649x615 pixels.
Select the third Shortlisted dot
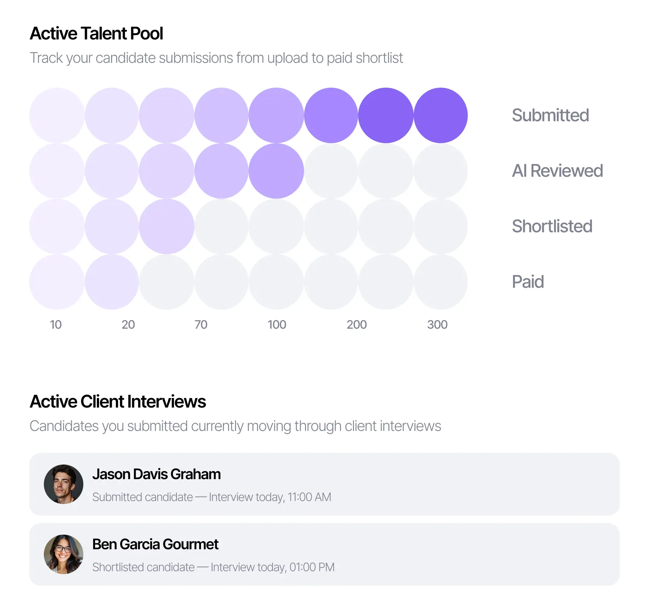(166, 226)
